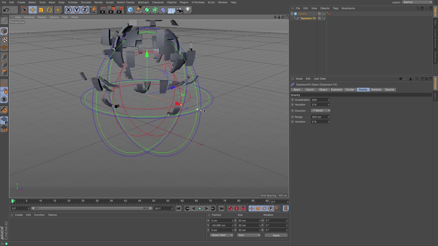
Task: Toggle Autokeying button
Action: pyautogui.click(x=236, y=208)
